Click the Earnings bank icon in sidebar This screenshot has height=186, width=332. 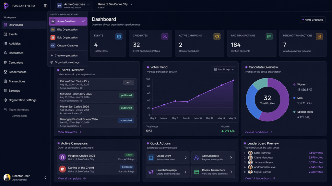(x=5, y=91)
